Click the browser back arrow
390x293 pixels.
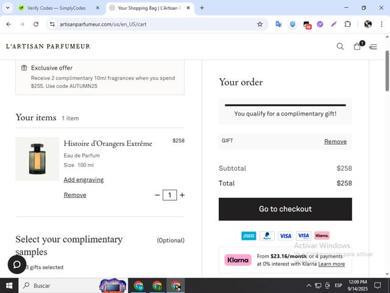coord(9,24)
